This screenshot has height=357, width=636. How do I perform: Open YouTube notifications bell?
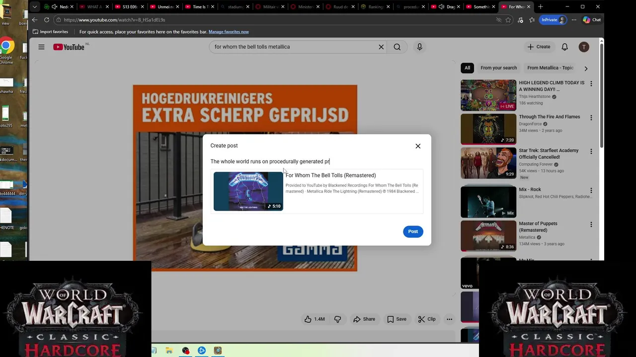click(x=564, y=47)
